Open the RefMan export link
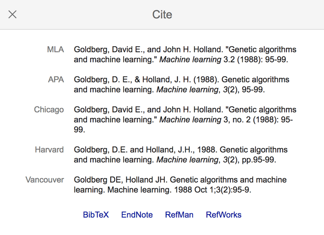Image resolution: width=324 pixels, height=235 pixels. [x=179, y=215]
